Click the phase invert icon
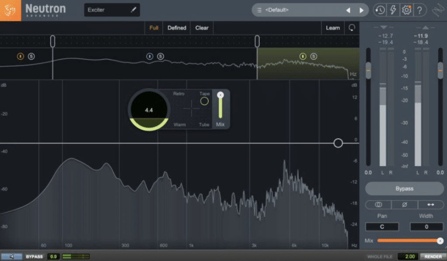Viewport: 447px width, 261px height. tap(405, 205)
